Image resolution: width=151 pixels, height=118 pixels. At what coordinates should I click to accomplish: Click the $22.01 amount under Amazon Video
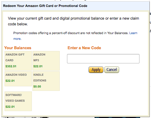(10, 81)
